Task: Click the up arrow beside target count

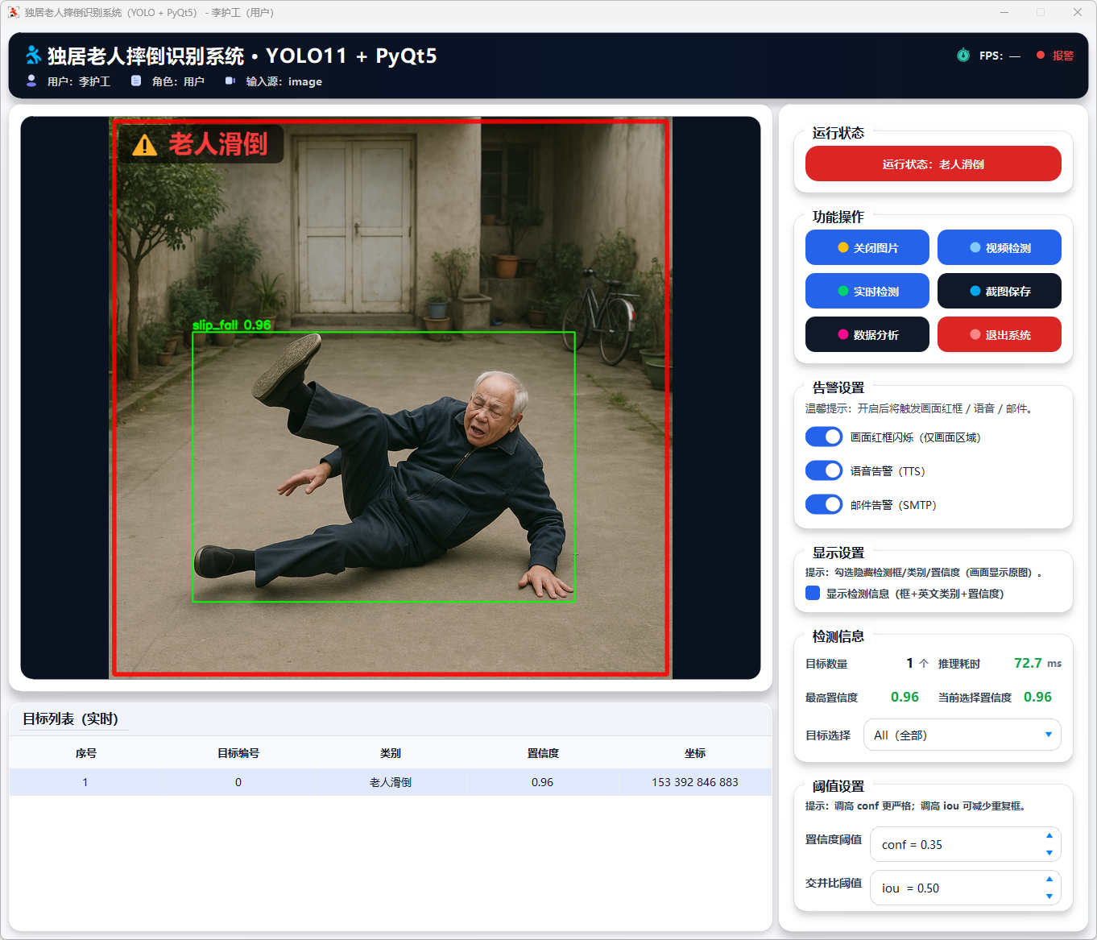Action: [x=924, y=664]
